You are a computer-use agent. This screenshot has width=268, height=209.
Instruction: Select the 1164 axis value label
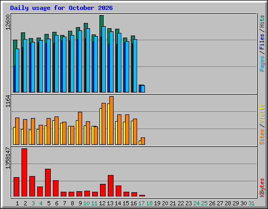(8, 101)
